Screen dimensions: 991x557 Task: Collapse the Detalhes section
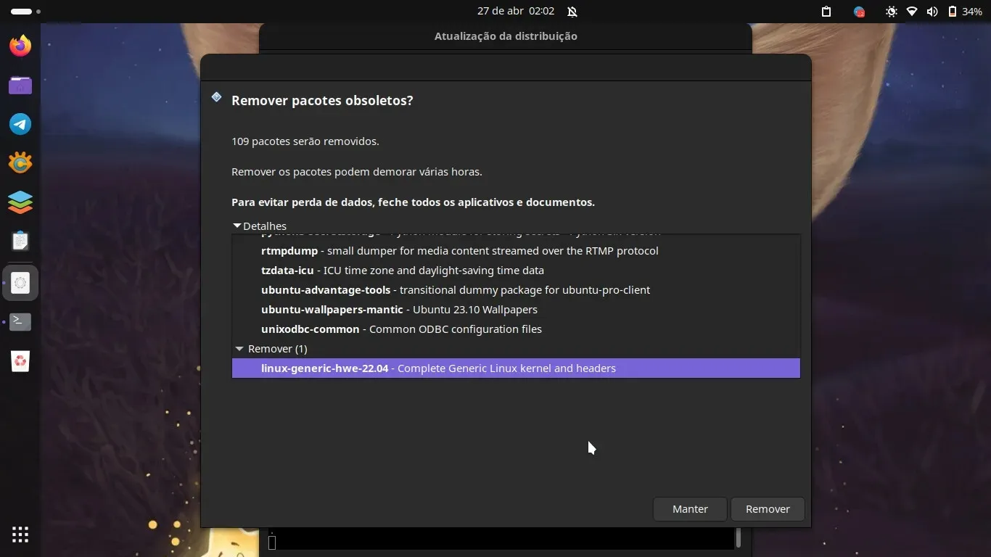(237, 226)
